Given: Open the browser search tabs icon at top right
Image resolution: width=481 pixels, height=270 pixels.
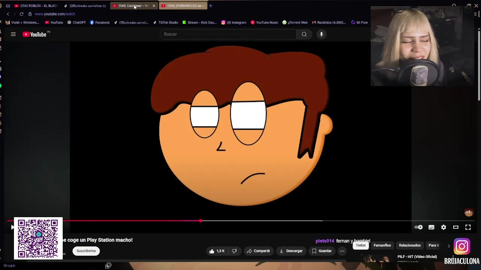Looking at the screenshot, I should [x=454, y=6].
